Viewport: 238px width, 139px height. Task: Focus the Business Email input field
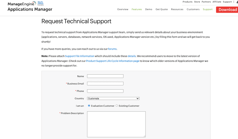pyautogui.click(x=105, y=84)
